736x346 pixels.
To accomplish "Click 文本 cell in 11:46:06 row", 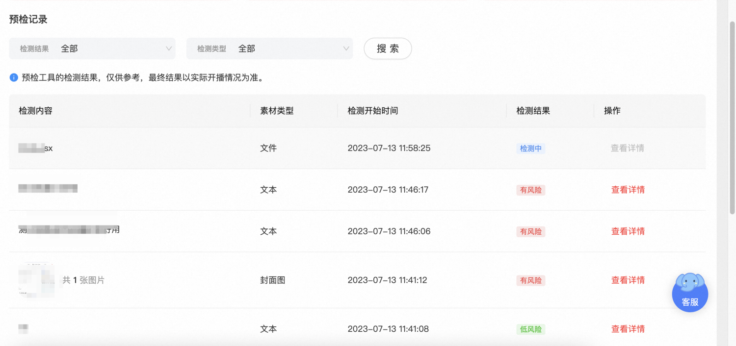I will 268,231.
